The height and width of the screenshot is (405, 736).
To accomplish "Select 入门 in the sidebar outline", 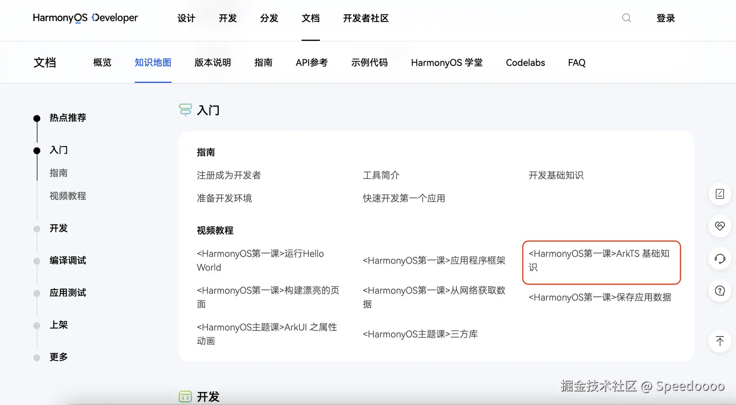I will point(58,150).
